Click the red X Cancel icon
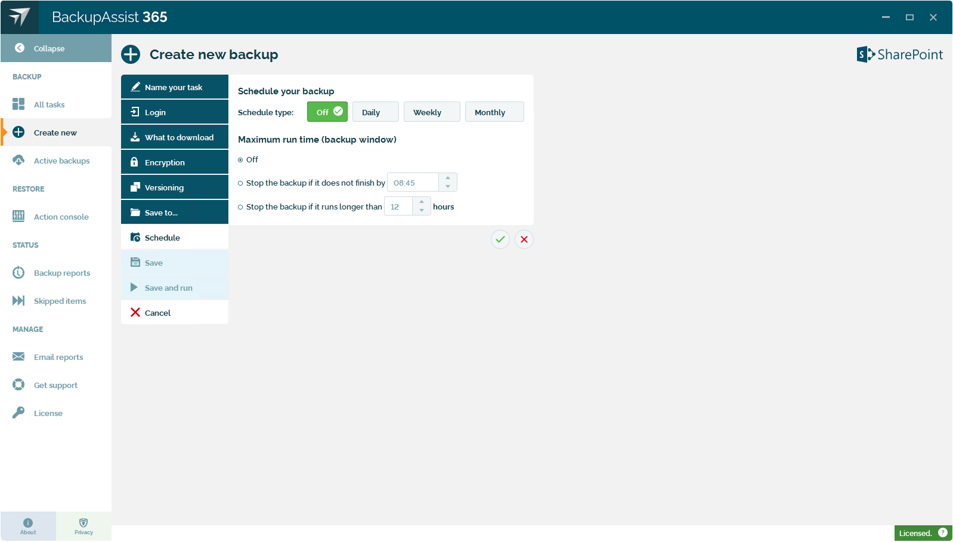953x542 pixels. 135,312
